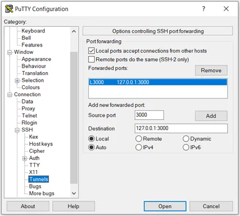Click the About button
The image size is (240, 216).
[x=28, y=206]
